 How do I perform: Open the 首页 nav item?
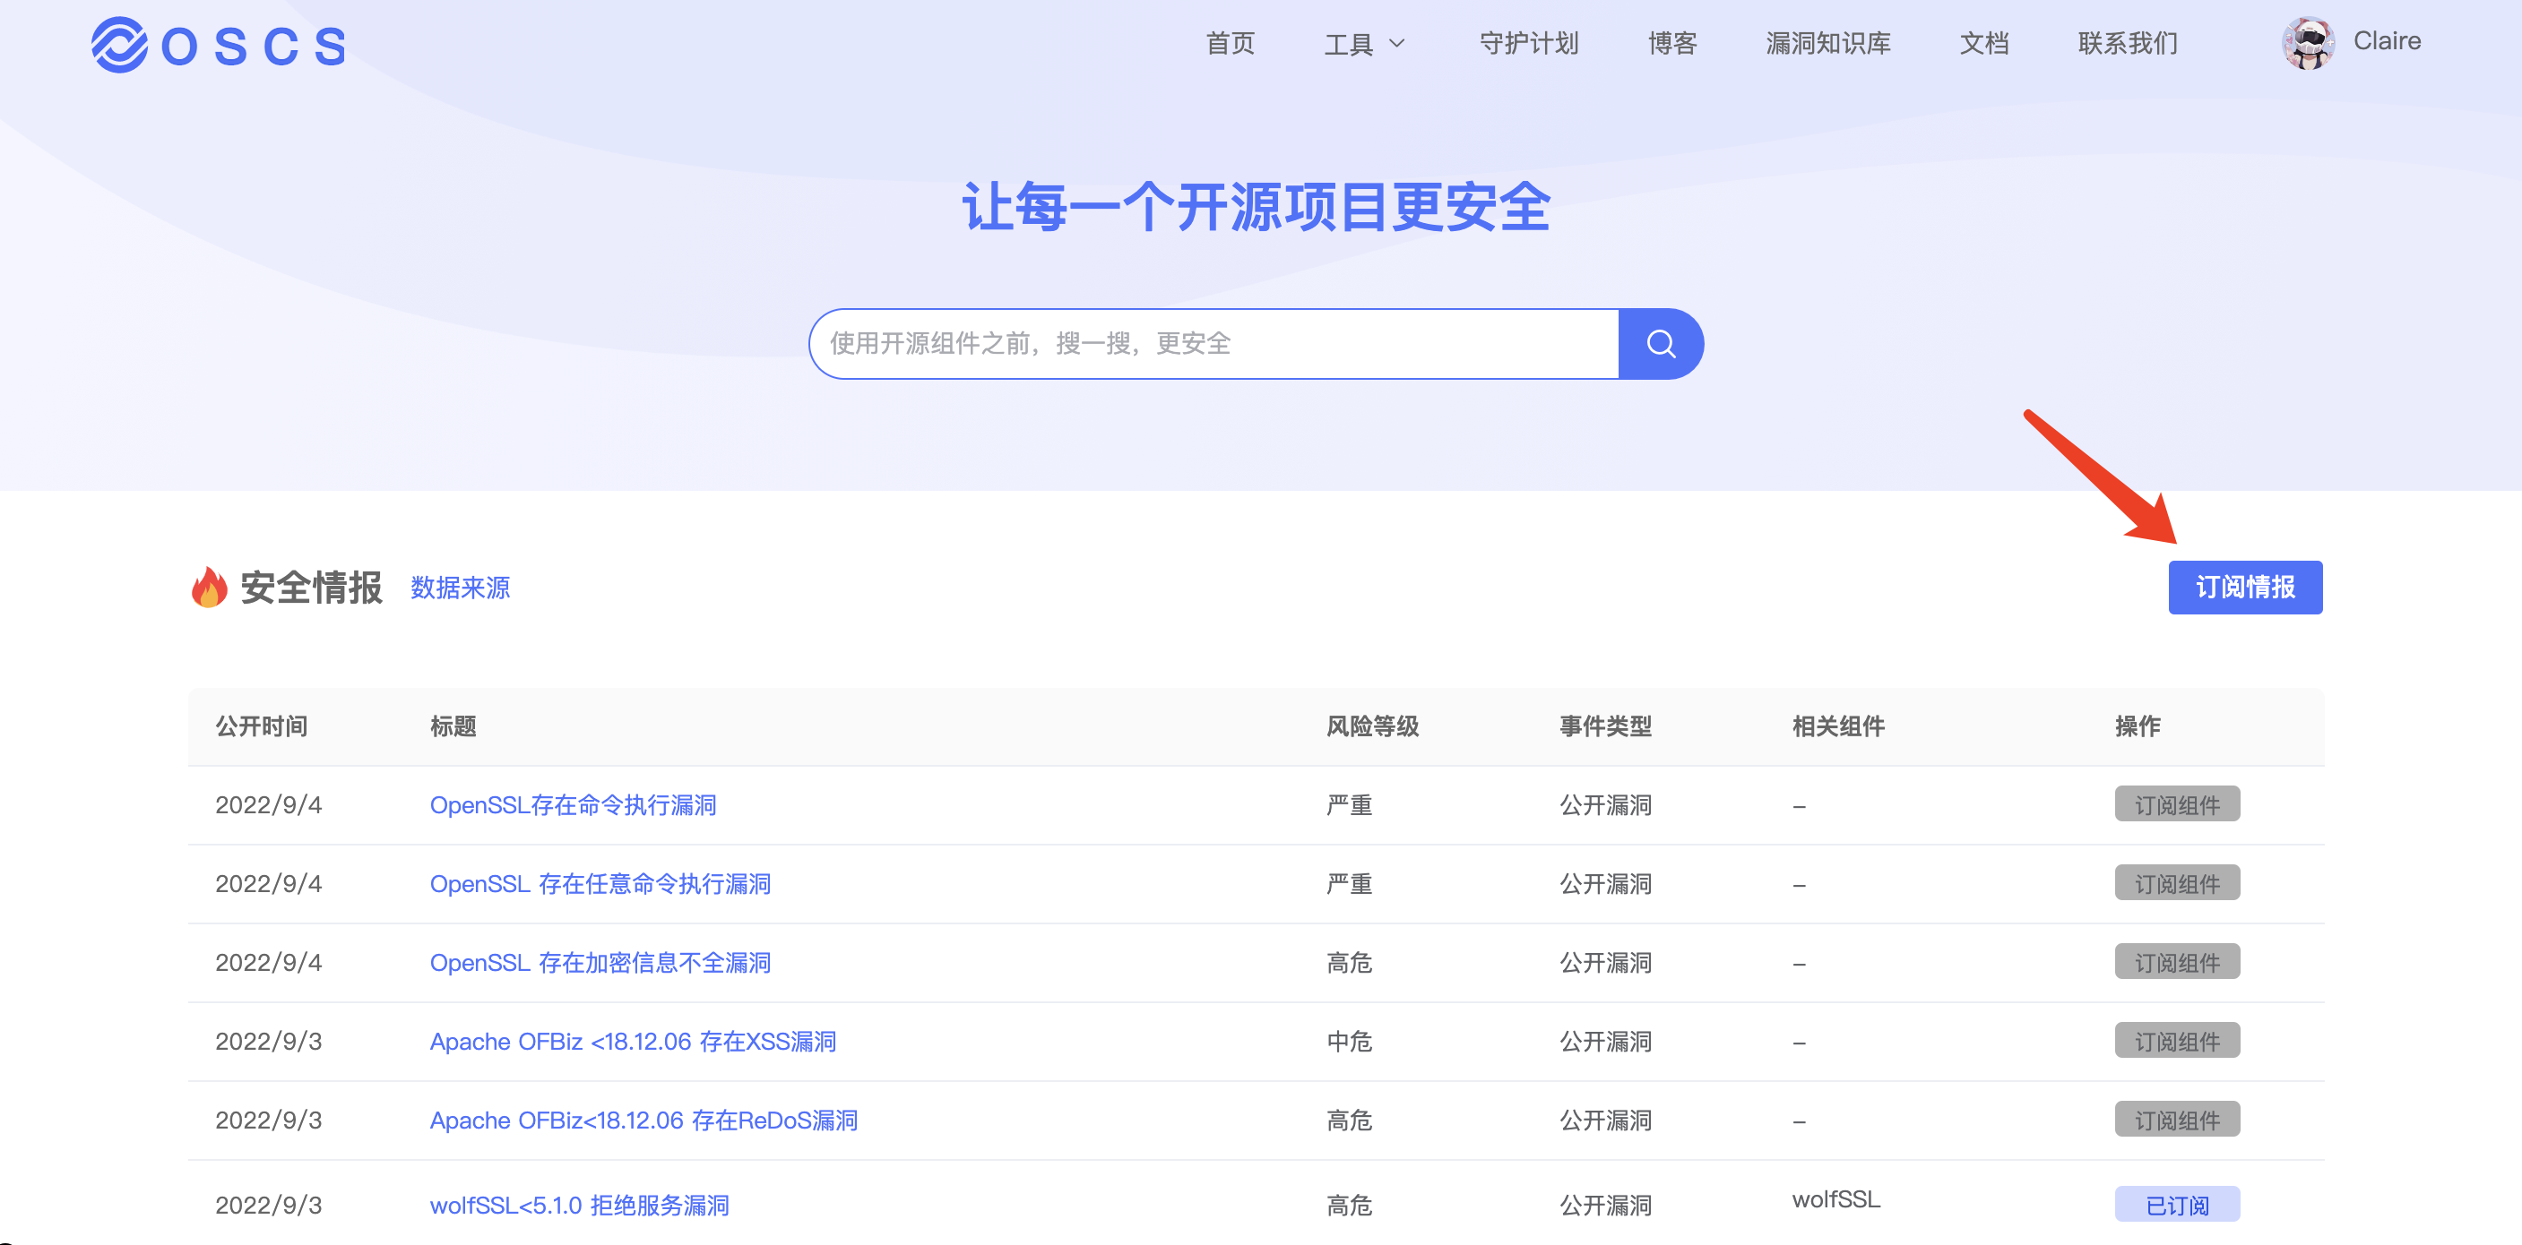click(1229, 44)
